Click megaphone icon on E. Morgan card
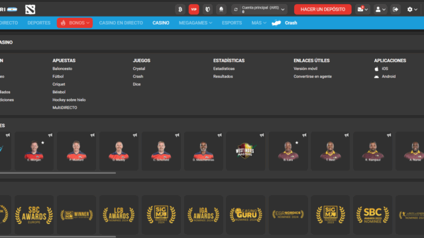The height and width of the screenshot is (238, 424). coord(50,135)
